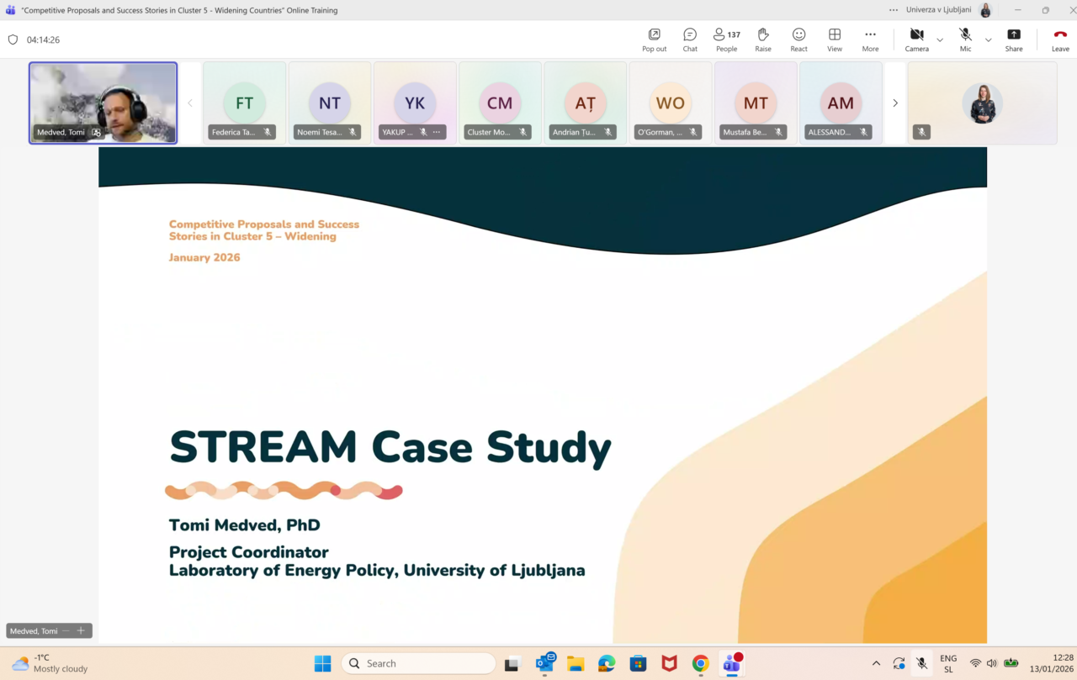1077x680 pixels.
Task: Unmute the Mic in the meeting toolbar
Action: coord(965,39)
